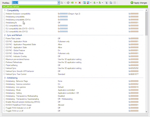The image size is (150, 117).
Task: Click Allowed value of Predefined FXAA Usage
Action: pyautogui.click(x=61, y=105)
